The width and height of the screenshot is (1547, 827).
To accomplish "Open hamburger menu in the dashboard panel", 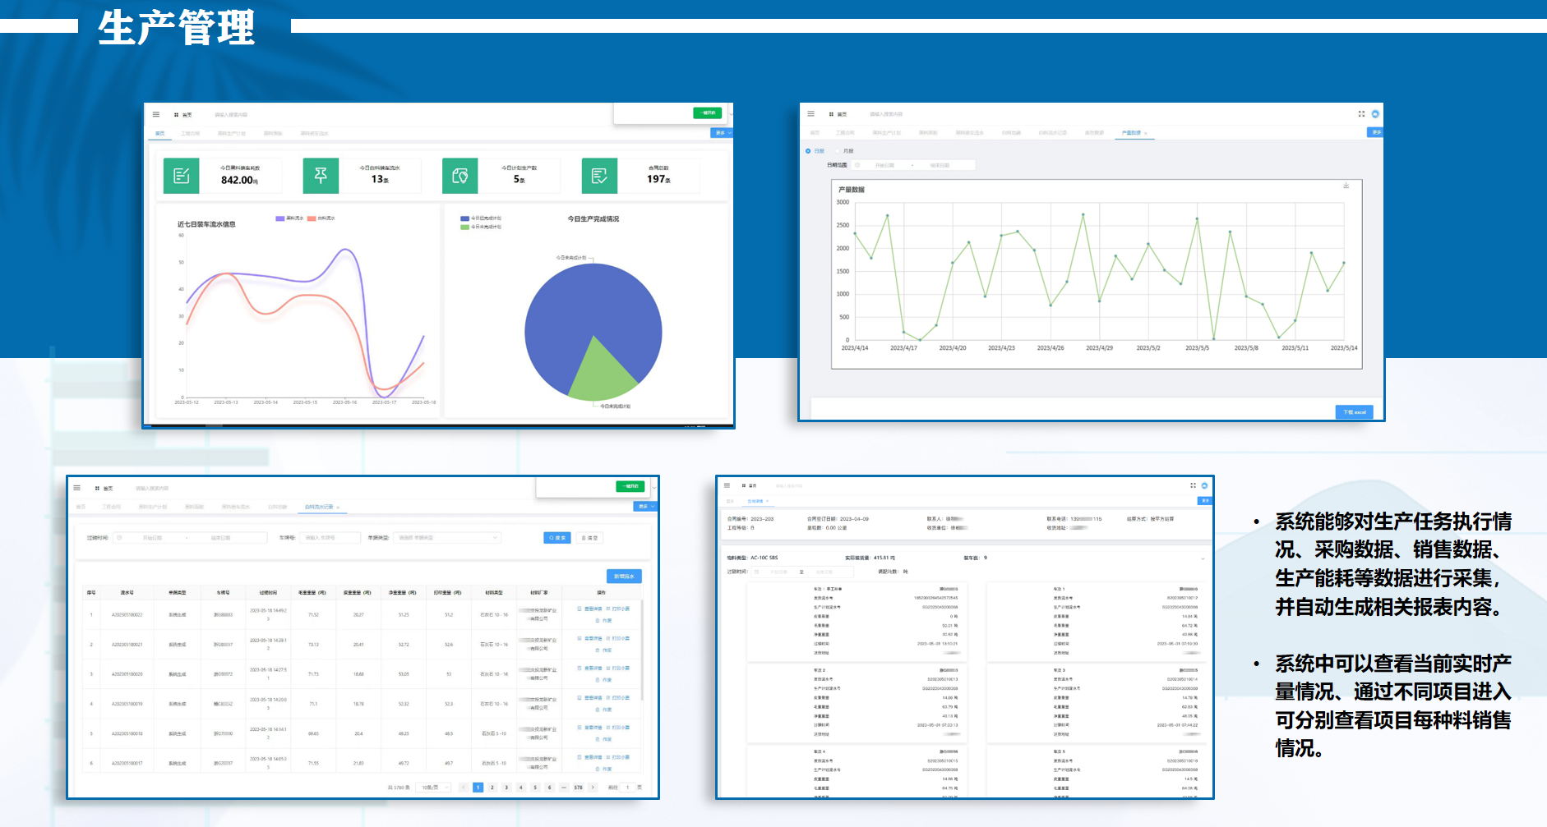I will click(156, 114).
